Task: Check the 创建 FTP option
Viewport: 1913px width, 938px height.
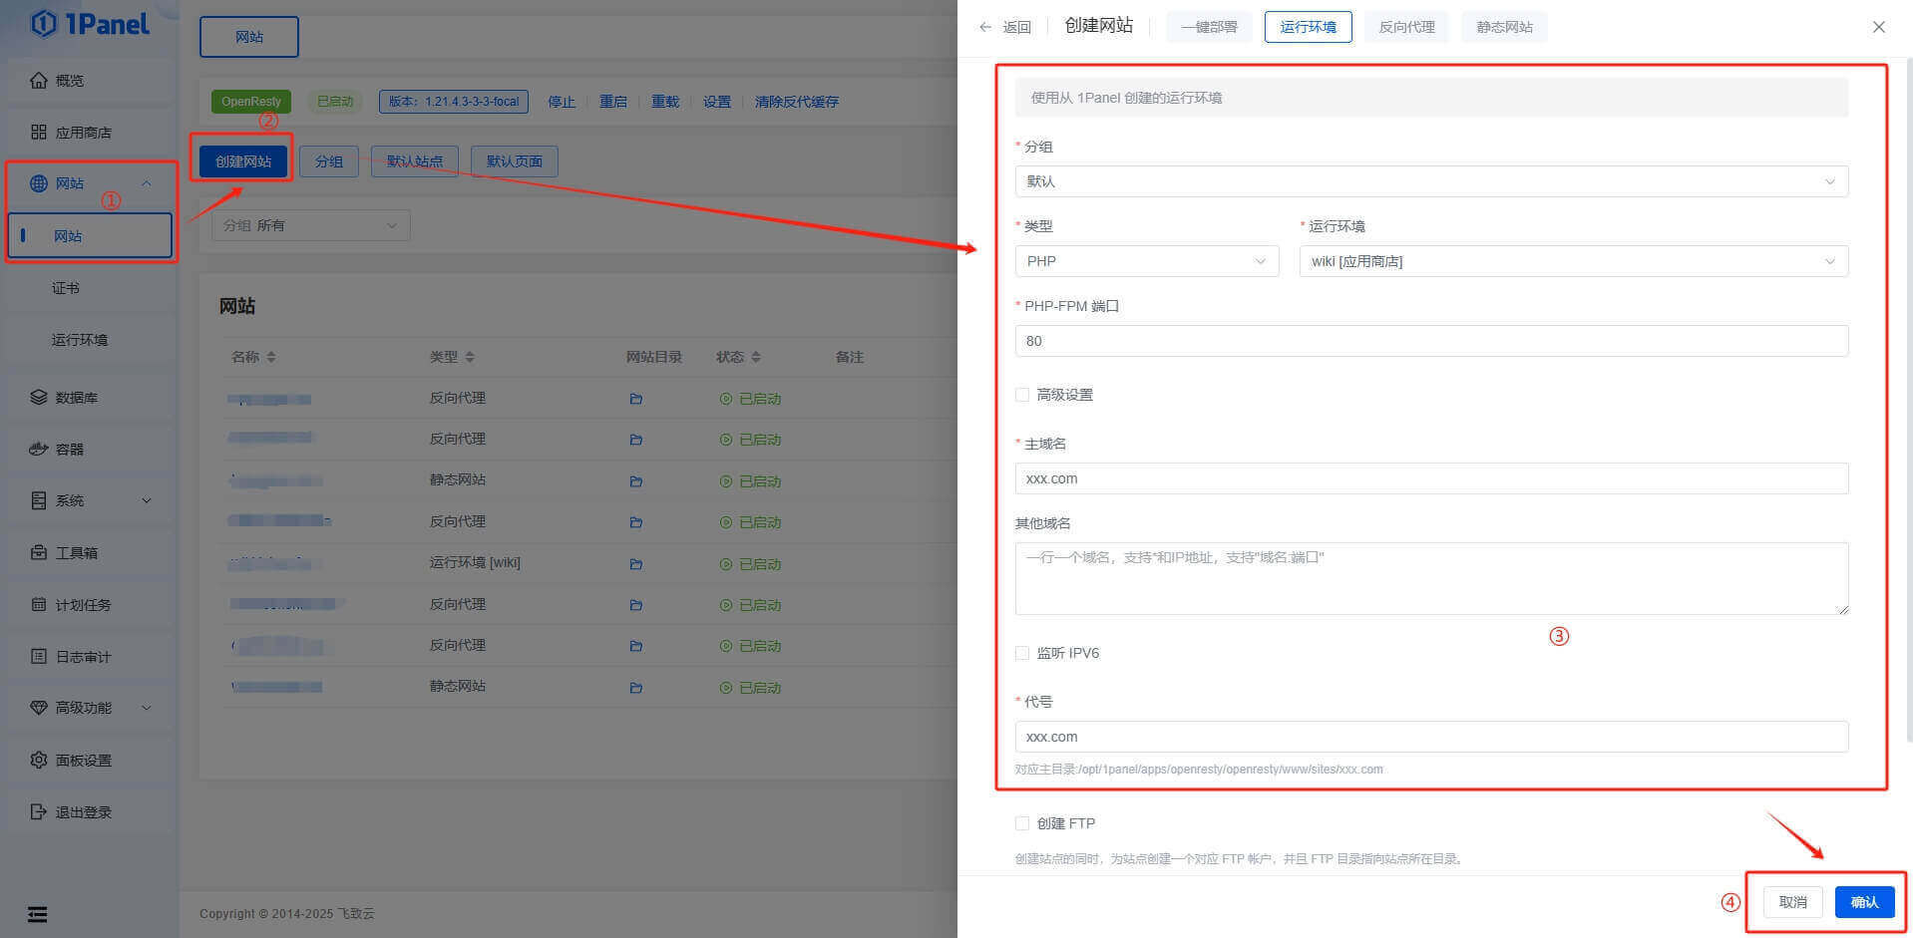Action: (x=1022, y=823)
